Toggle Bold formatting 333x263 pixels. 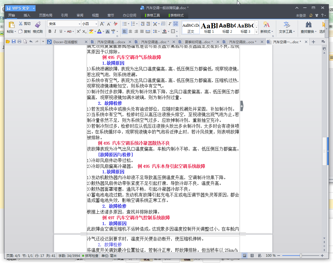click(50, 31)
